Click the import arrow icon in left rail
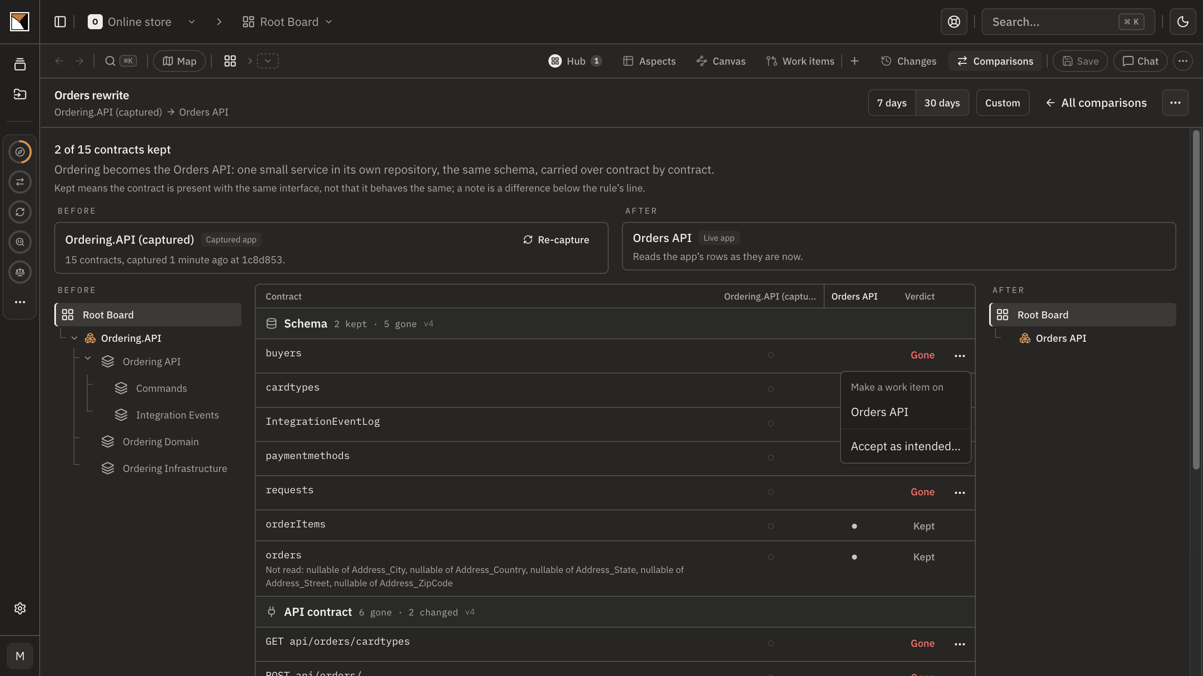Screen dimensions: 1203x676 tap(20, 94)
